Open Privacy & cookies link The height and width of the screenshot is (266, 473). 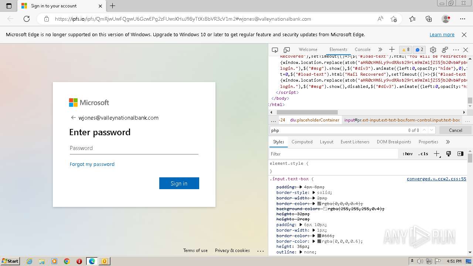click(x=232, y=250)
